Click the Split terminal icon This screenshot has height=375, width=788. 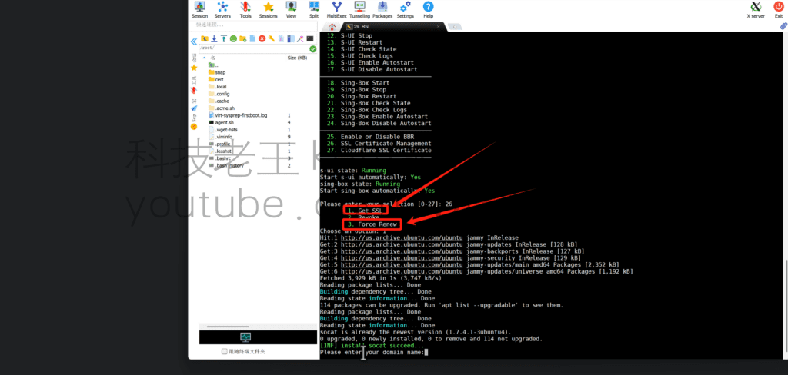tap(314, 9)
